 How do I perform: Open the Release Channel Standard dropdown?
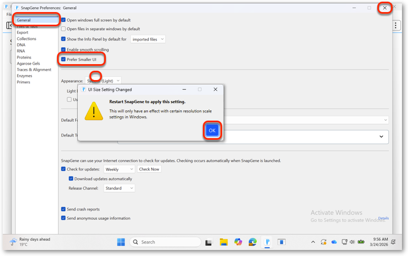(x=119, y=188)
